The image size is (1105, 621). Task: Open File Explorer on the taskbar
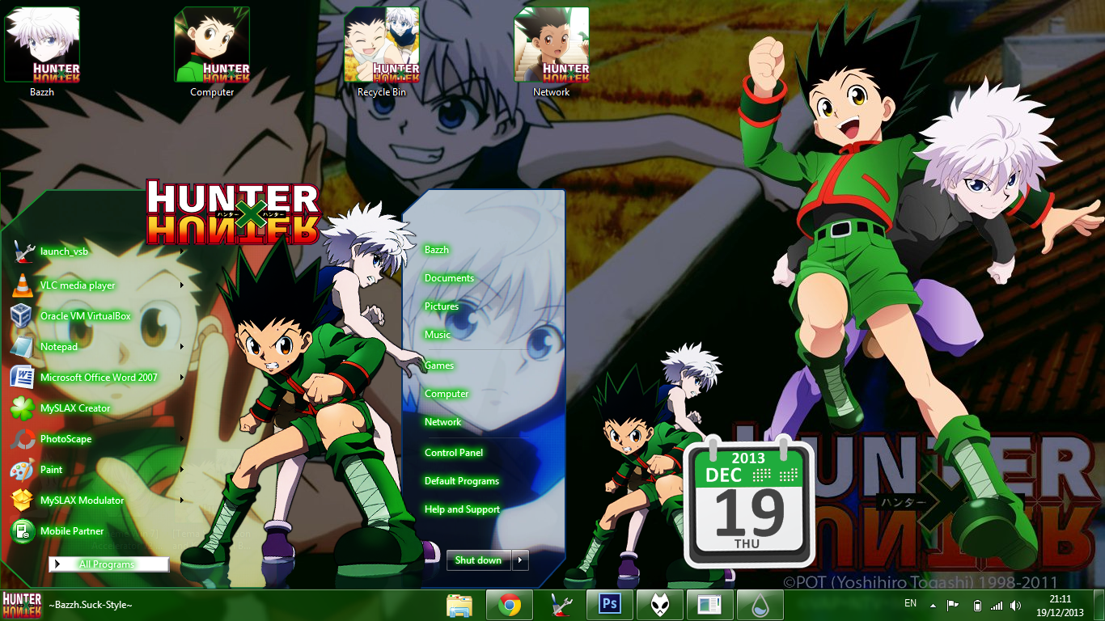pos(459,605)
